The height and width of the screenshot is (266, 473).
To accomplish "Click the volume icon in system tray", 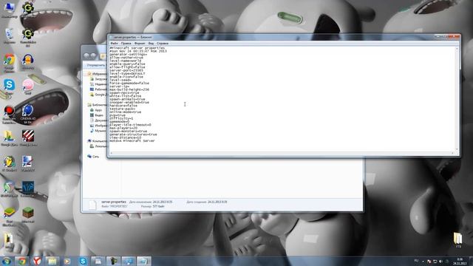I will [x=440, y=261].
